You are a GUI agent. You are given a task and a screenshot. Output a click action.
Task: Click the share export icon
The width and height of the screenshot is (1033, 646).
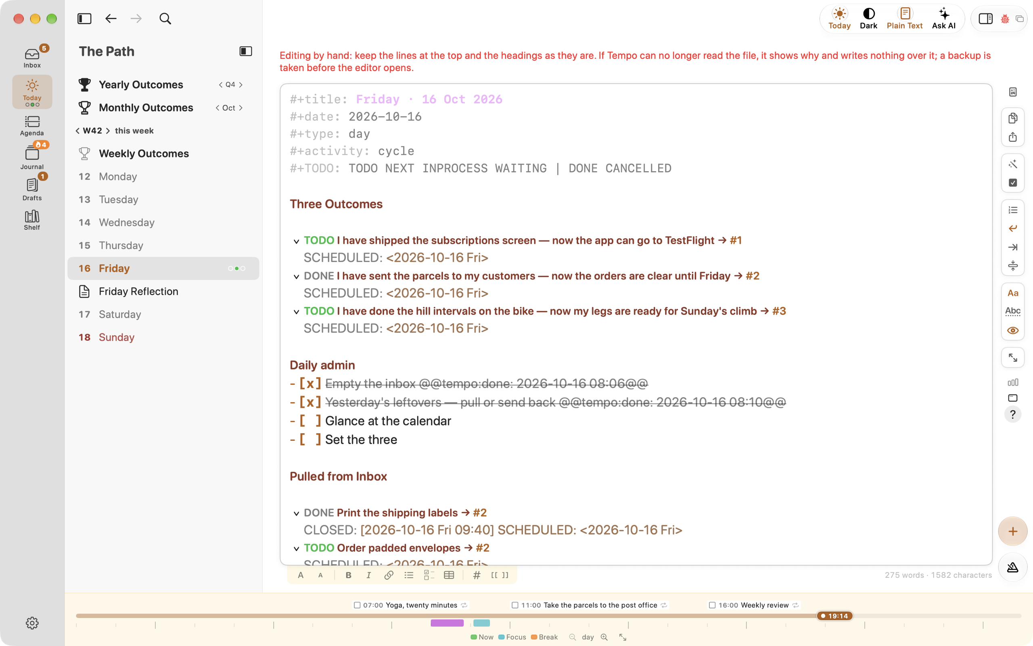pos(1013,137)
